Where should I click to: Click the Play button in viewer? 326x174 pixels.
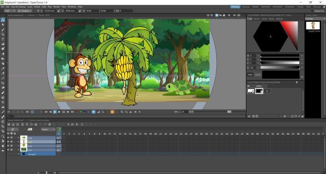59,112
